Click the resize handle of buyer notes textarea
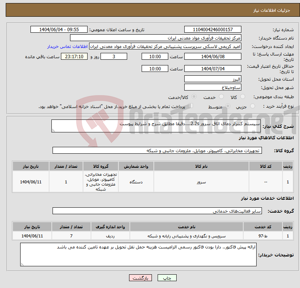Image resolution: width=300 pixels, height=288 pixels. pyautogui.click(x=22, y=264)
